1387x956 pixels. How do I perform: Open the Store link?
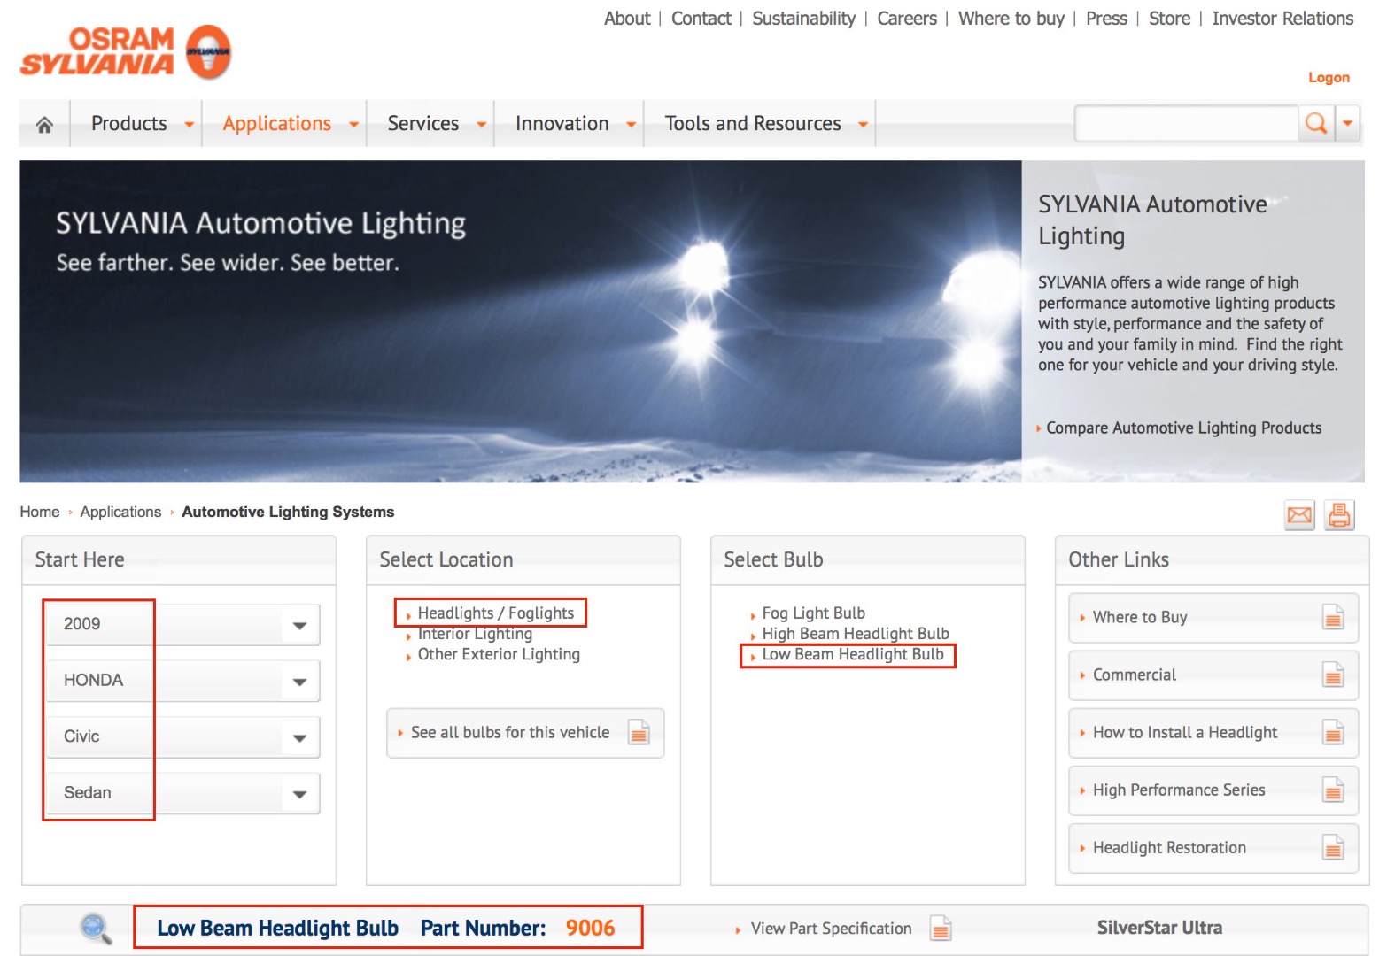pos(1170,19)
